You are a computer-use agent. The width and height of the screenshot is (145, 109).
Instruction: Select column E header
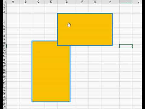[66, 2]
